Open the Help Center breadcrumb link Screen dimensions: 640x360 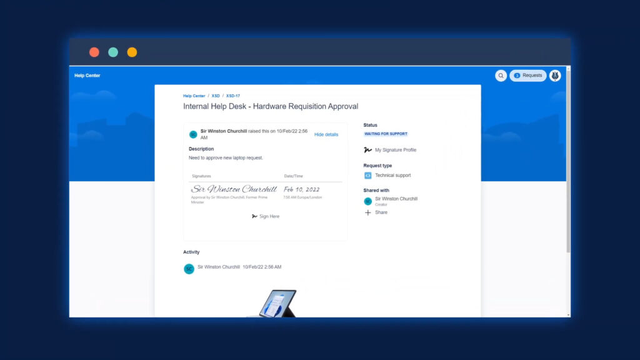pos(194,96)
